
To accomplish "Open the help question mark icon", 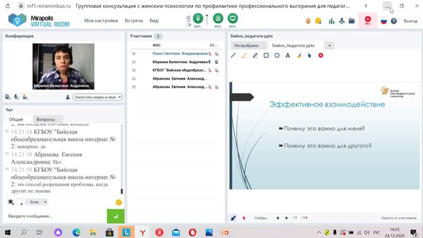I will coord(393,21).
